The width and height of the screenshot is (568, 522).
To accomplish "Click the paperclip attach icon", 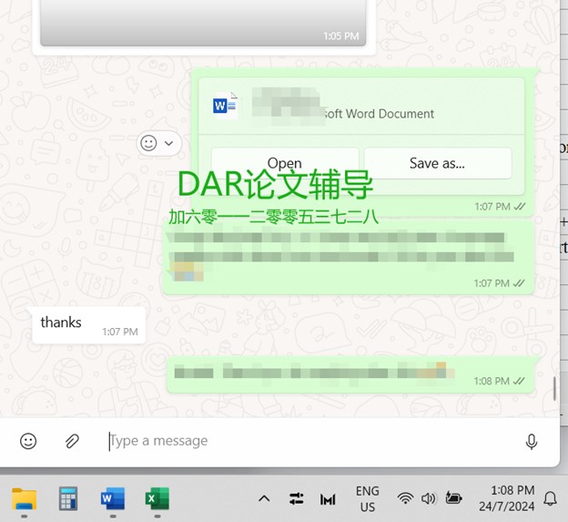I will tap(72, 441).
